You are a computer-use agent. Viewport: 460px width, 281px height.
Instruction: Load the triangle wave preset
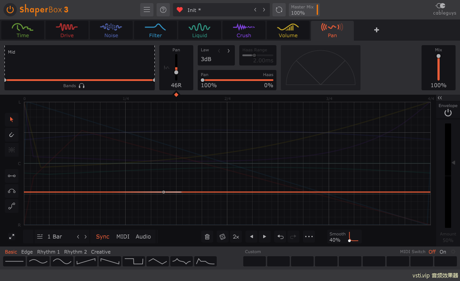[x=158, y=262]
